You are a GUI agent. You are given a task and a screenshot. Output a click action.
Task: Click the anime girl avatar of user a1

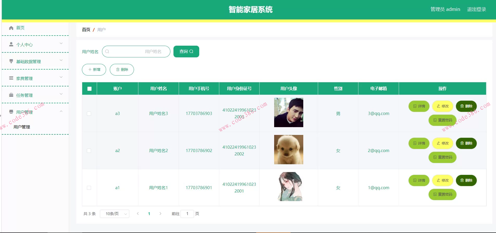(x=289, y=187)
